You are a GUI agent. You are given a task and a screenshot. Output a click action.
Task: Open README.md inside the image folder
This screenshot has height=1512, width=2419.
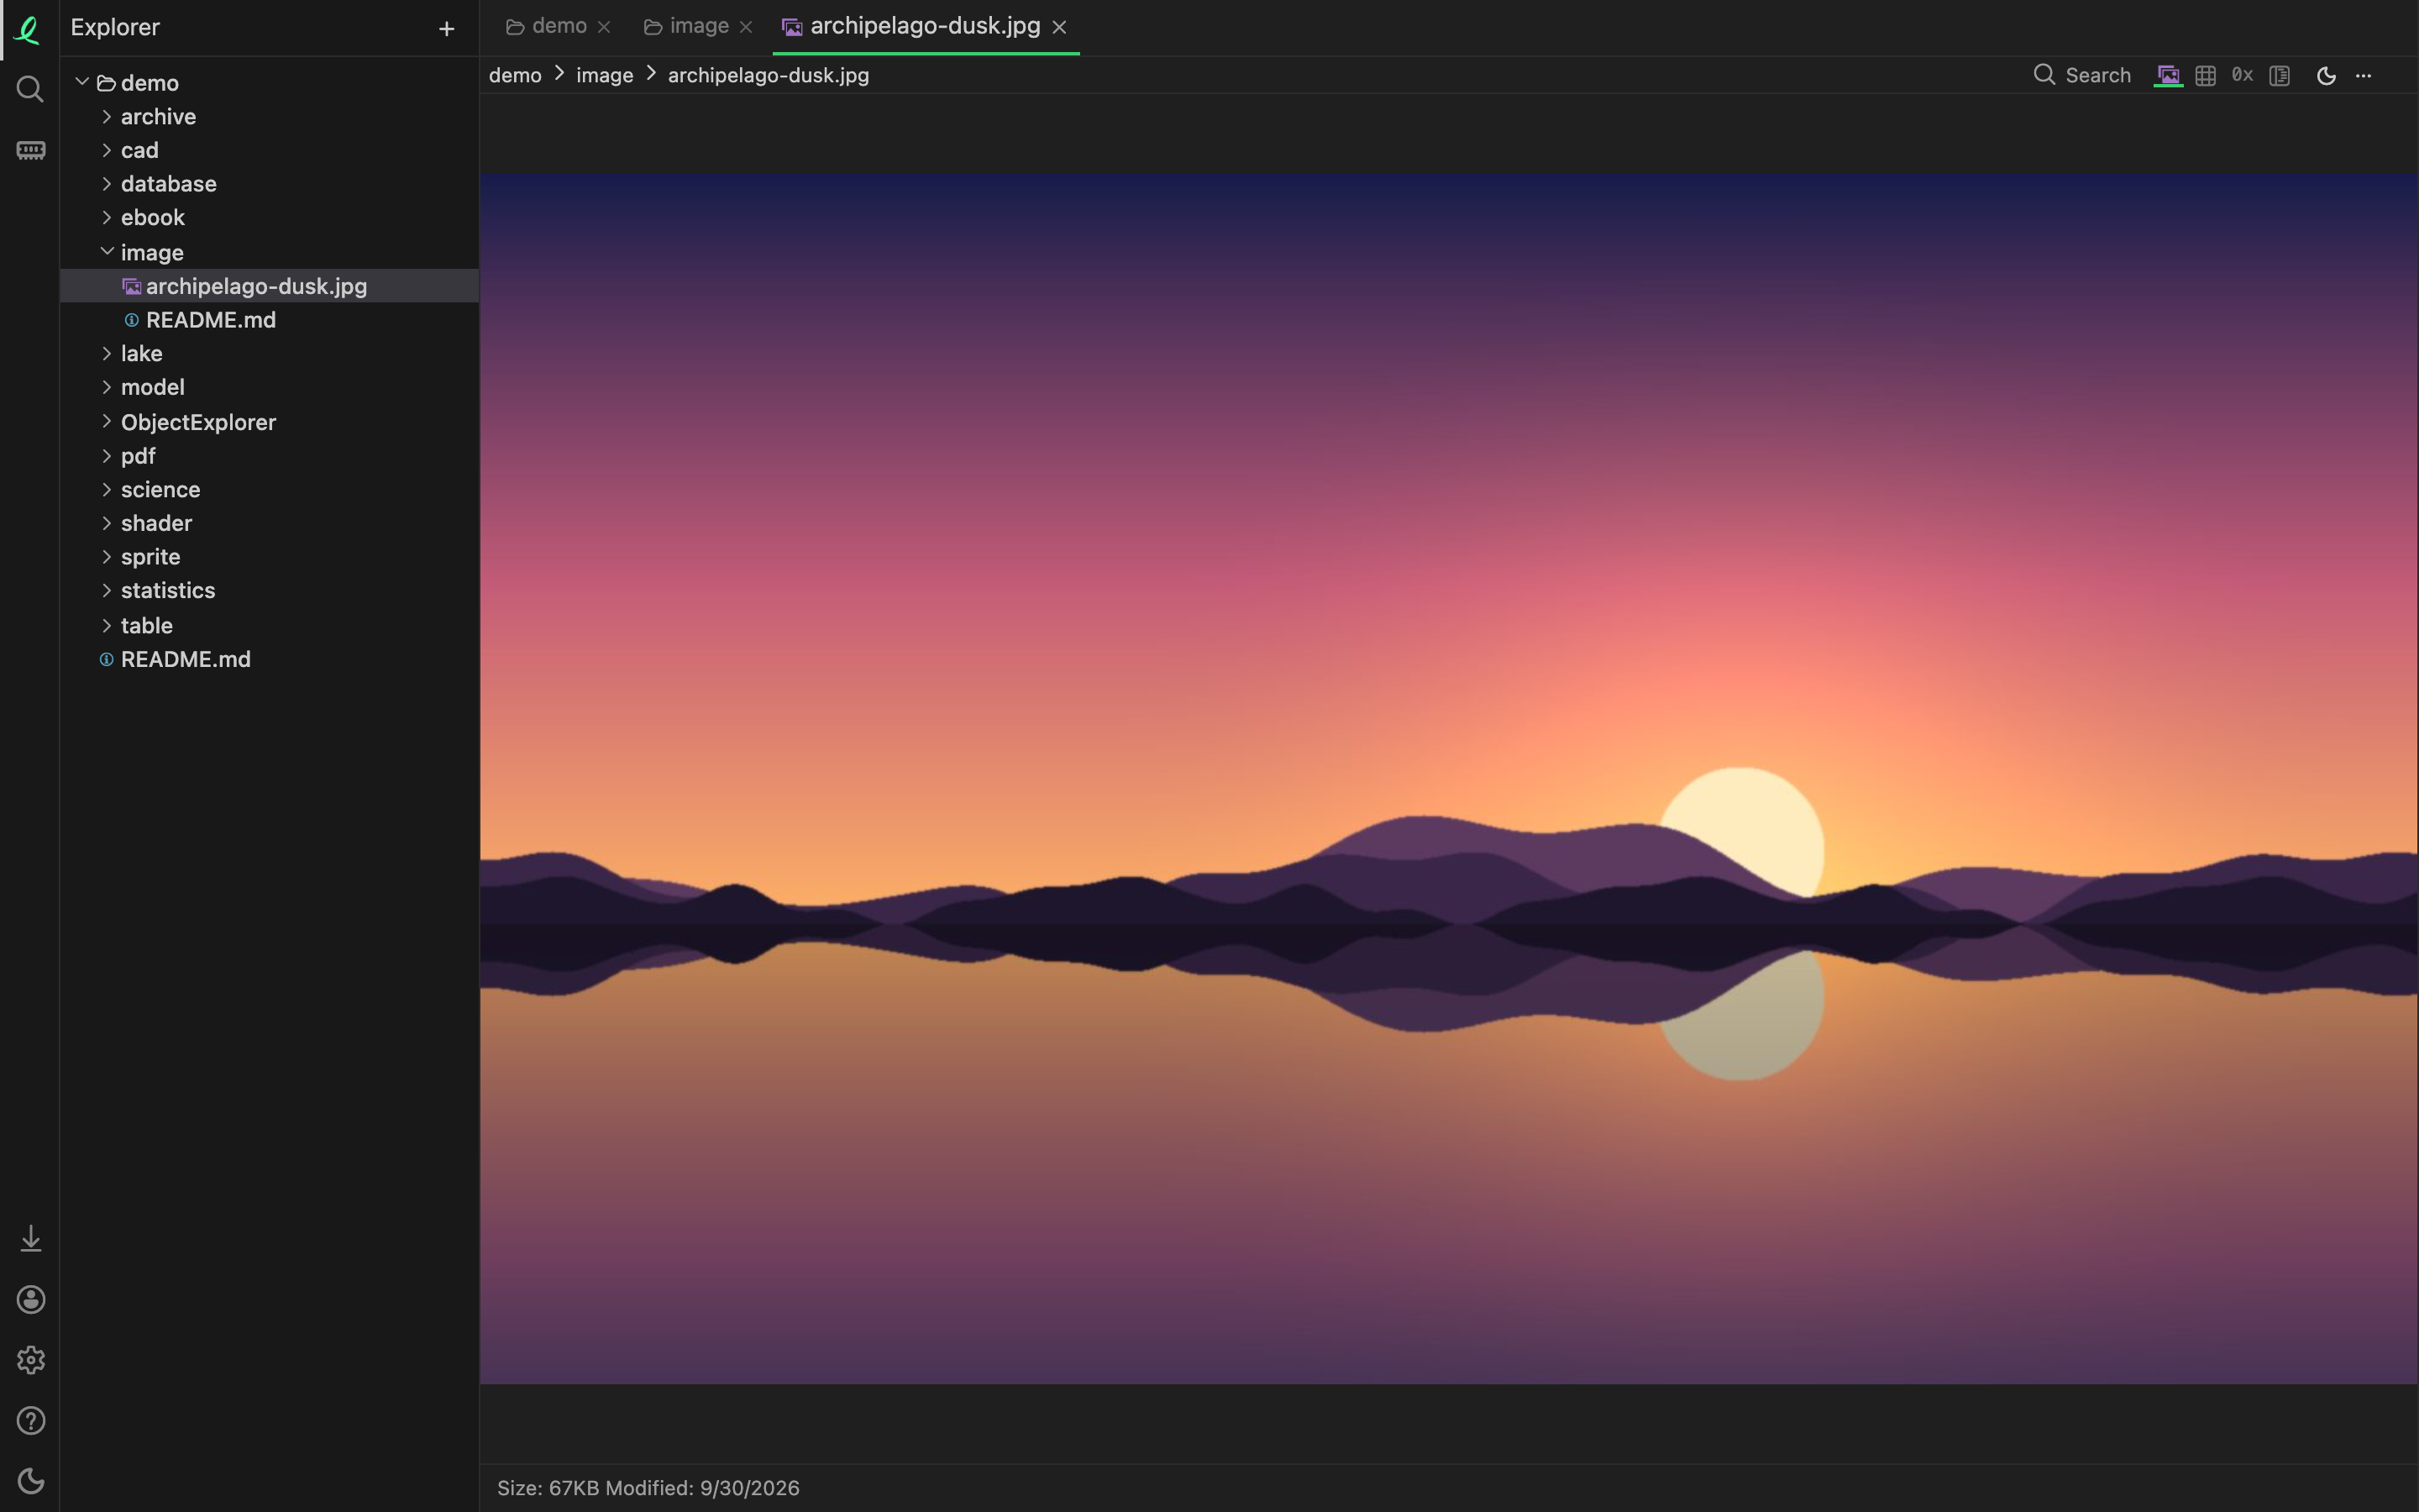[x=269, y=320]
